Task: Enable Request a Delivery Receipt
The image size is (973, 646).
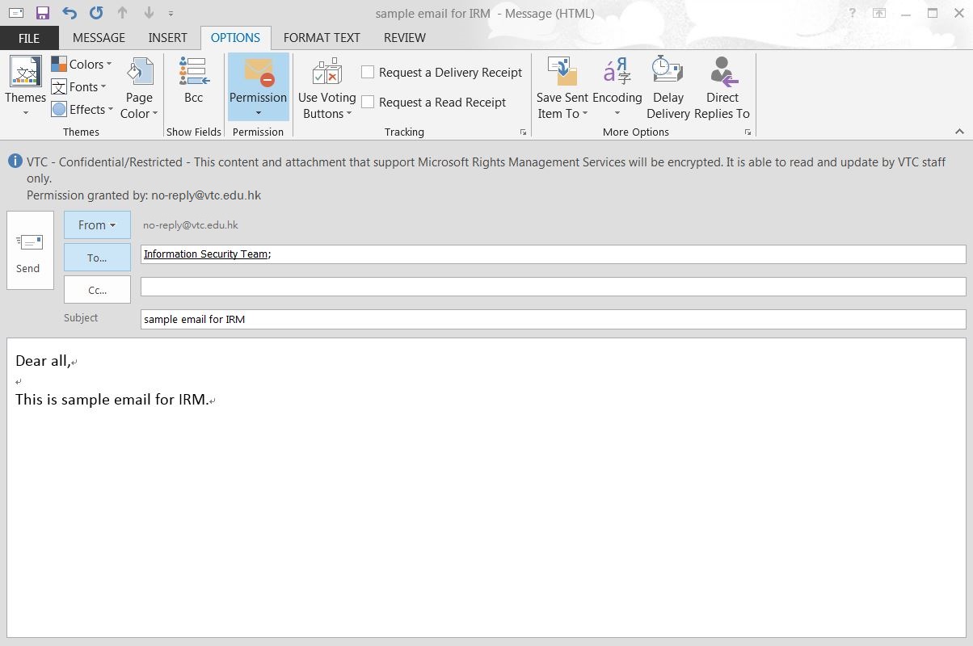Action: tap(368, 72)
